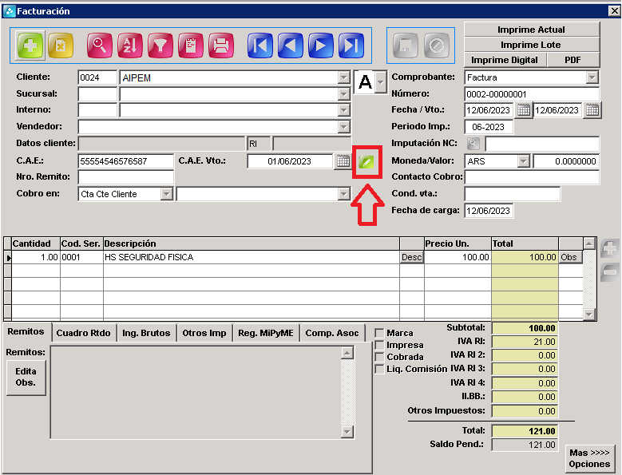Click the green add new invoice icon

(x=30, y=46)
